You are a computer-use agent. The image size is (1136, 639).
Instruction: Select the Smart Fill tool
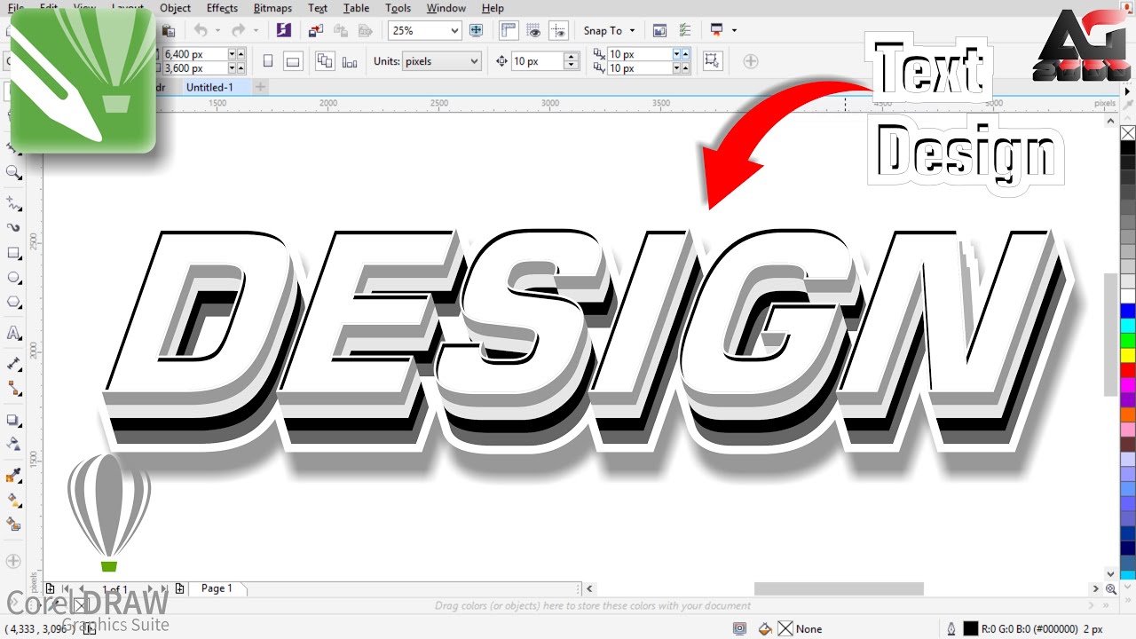click(x=13, y=525)
